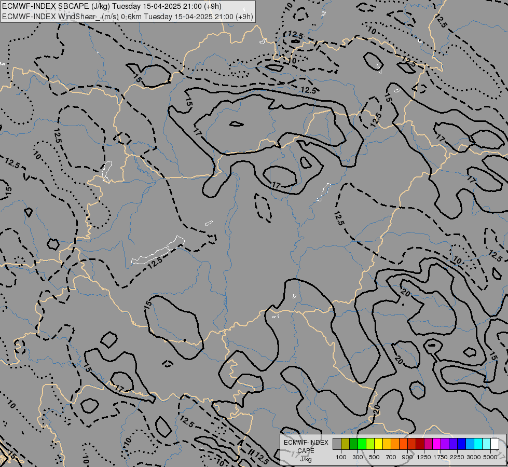Select the brick red swatch after 900
The height and width of the screenshot is (467, 508).
click(x=412, y=444)
